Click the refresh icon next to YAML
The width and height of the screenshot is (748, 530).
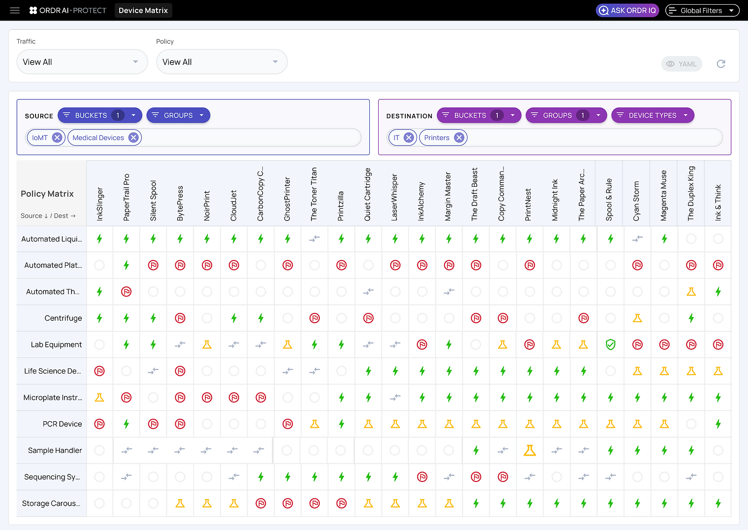click(721, 64)
